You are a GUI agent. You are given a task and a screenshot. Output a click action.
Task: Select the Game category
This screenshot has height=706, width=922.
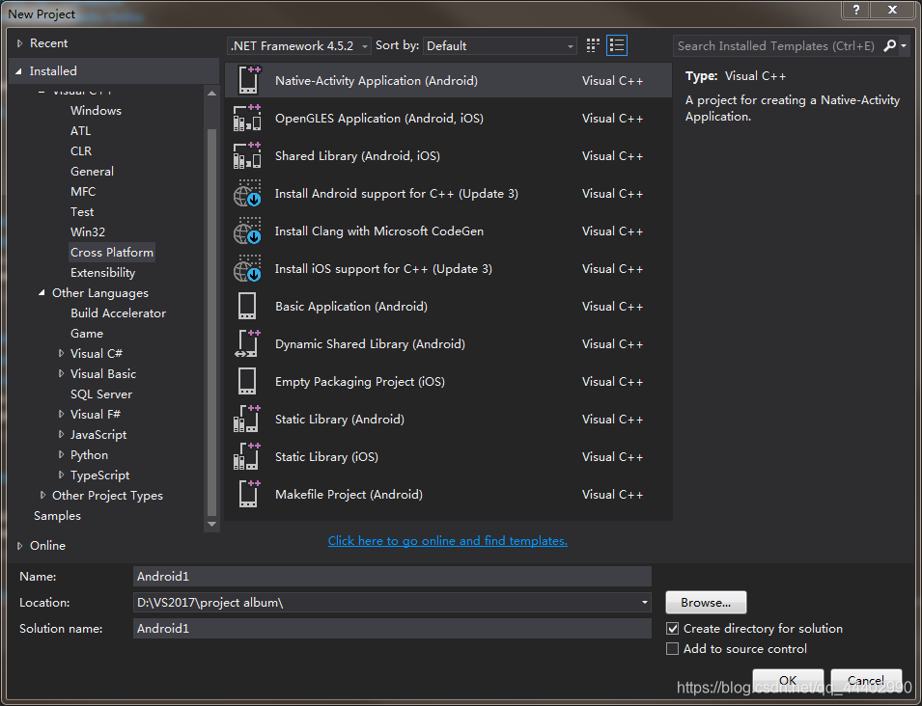pyautogui.click(x=87, y=333)
